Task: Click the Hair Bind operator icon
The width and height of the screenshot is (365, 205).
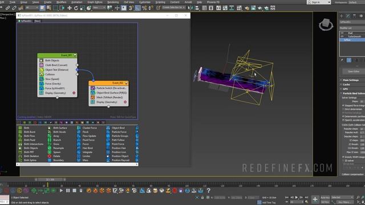Action: point(79,148)
